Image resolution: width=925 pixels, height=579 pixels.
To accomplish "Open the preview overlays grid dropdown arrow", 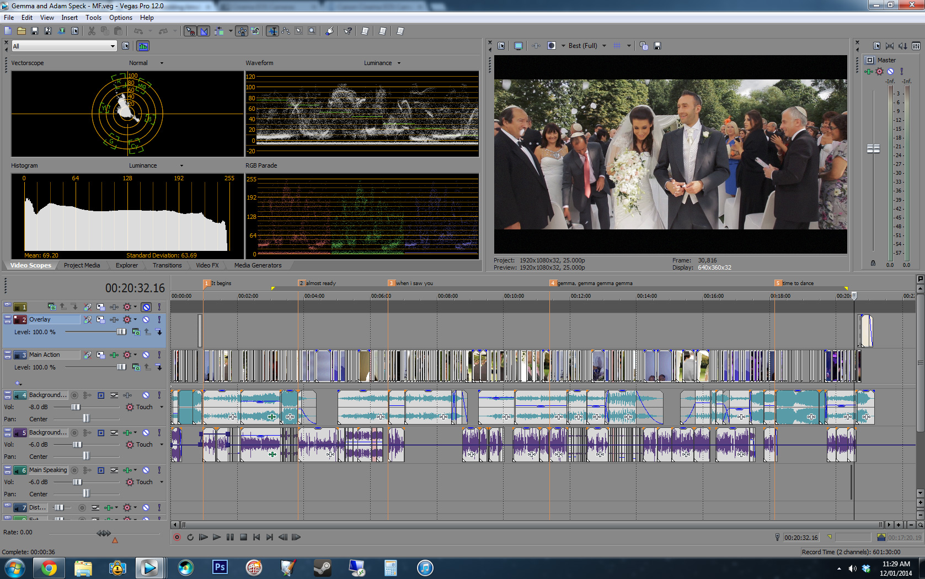I will pyautogui.click(x=629, y=46).
